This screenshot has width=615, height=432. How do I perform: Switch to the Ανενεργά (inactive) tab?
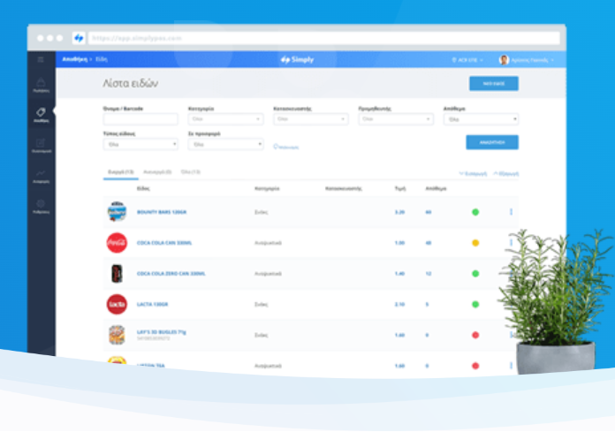[157, 171]
